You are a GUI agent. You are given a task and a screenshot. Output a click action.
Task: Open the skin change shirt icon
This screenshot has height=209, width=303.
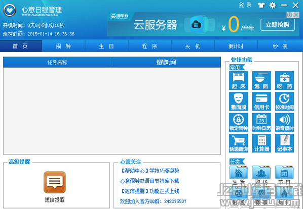[261, 5]
